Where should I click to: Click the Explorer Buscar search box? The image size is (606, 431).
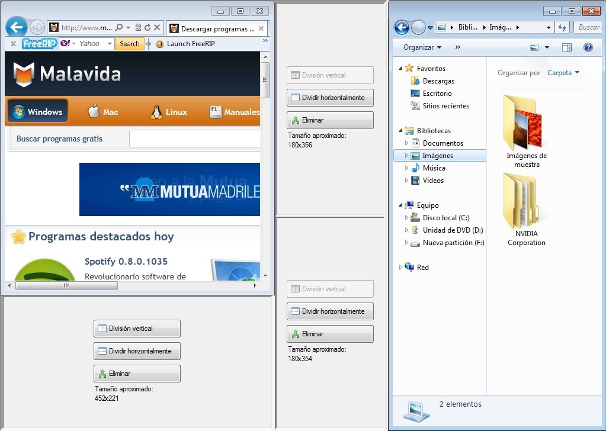click(588, 27)
